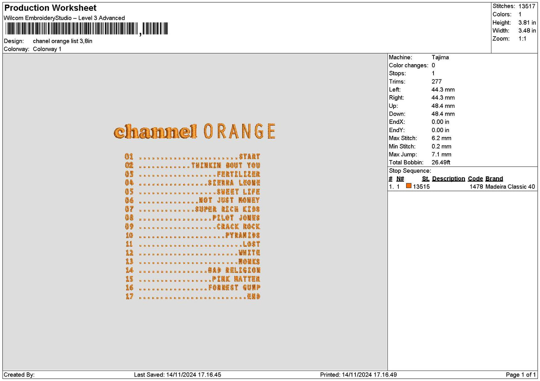Click thread code 1478

pos(476,187)
